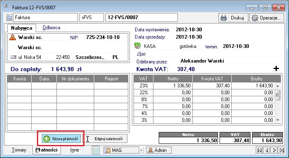Click the Brutto column header in VAT table
Image resolution: width=289 pixels, height=158 pixels.
pos(257,79)
